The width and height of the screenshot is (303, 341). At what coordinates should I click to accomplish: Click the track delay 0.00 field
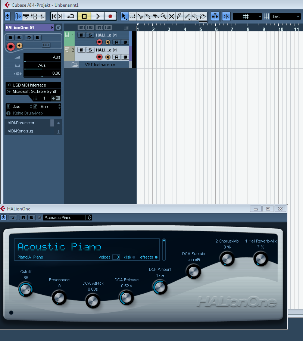click(42, 73)
